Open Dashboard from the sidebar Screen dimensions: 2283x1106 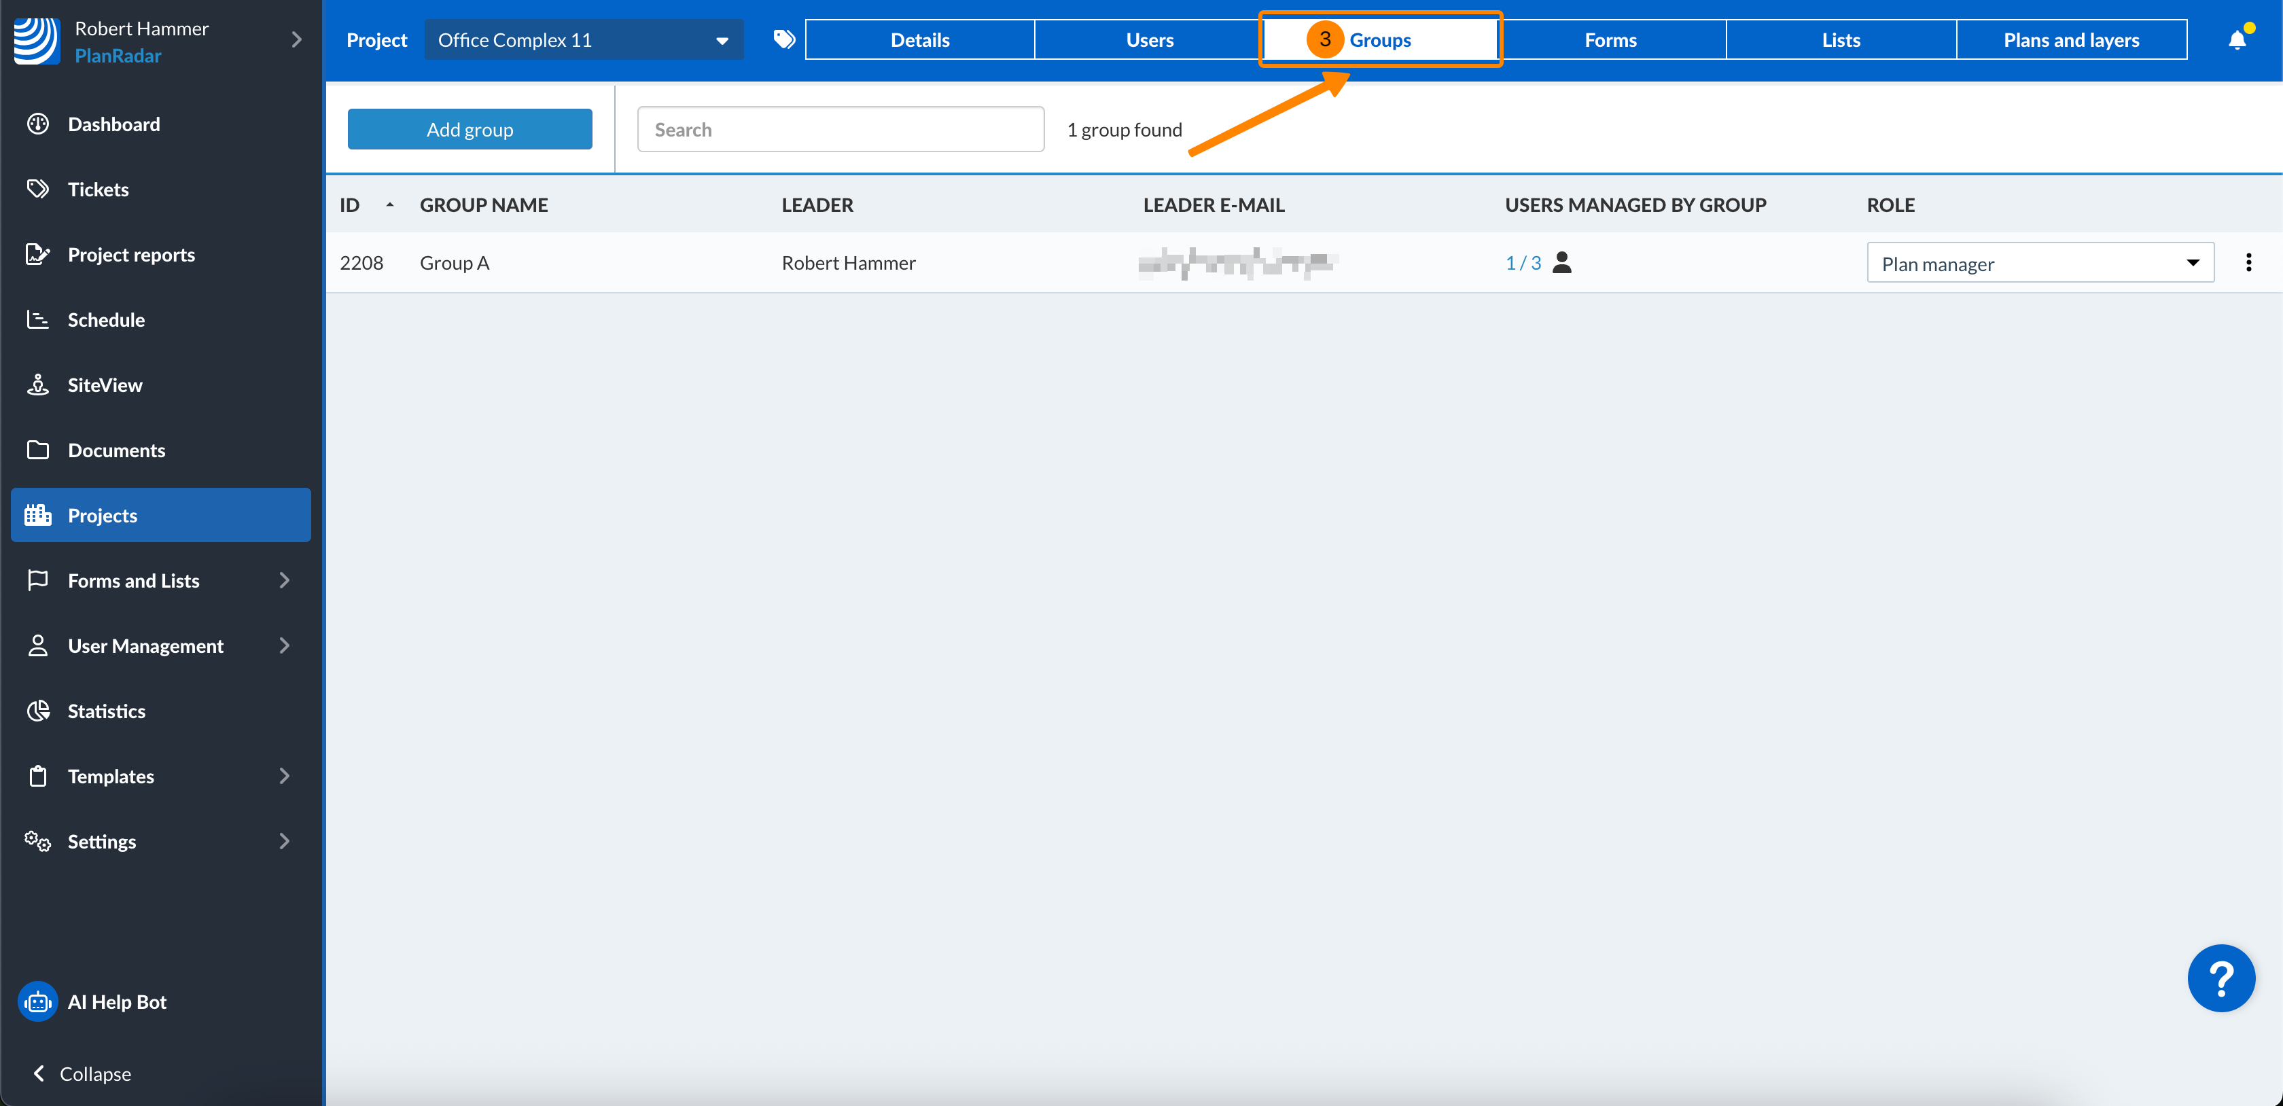pos(113,124)
